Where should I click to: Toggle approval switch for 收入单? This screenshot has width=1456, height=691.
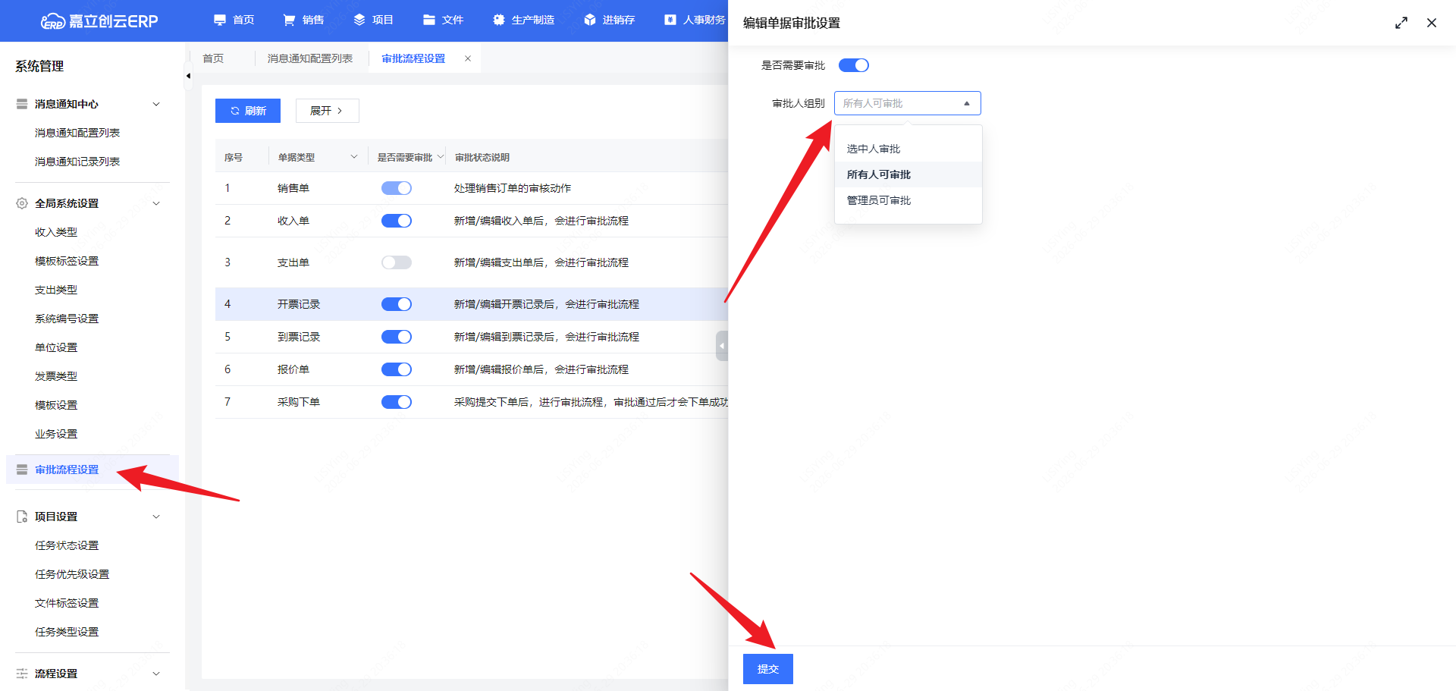click(x=397, y=221)
